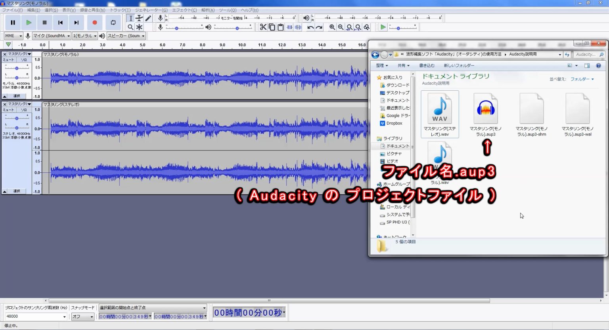Zoom in on the waveform

[x=331, y=27]
